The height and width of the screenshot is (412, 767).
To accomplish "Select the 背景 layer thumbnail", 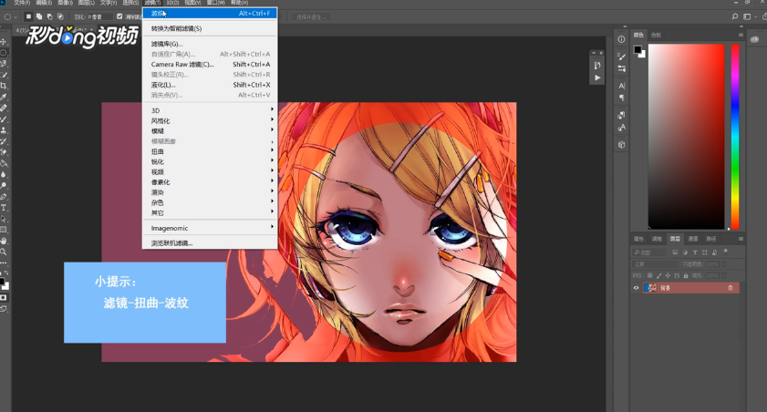I will [x=650, y=288].
